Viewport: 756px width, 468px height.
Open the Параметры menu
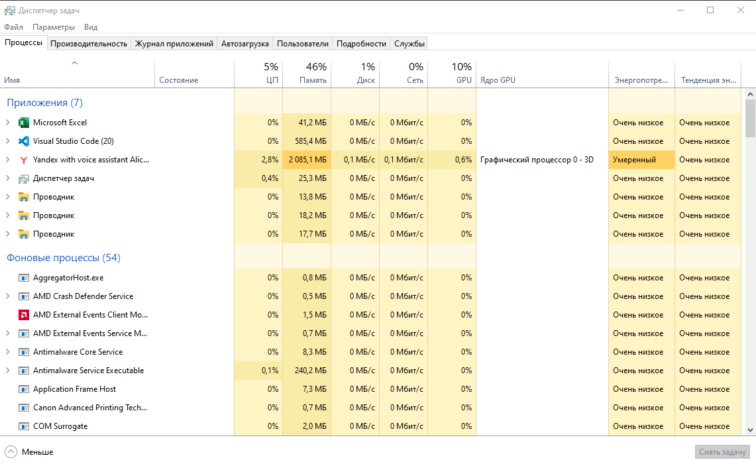(54, 27)
